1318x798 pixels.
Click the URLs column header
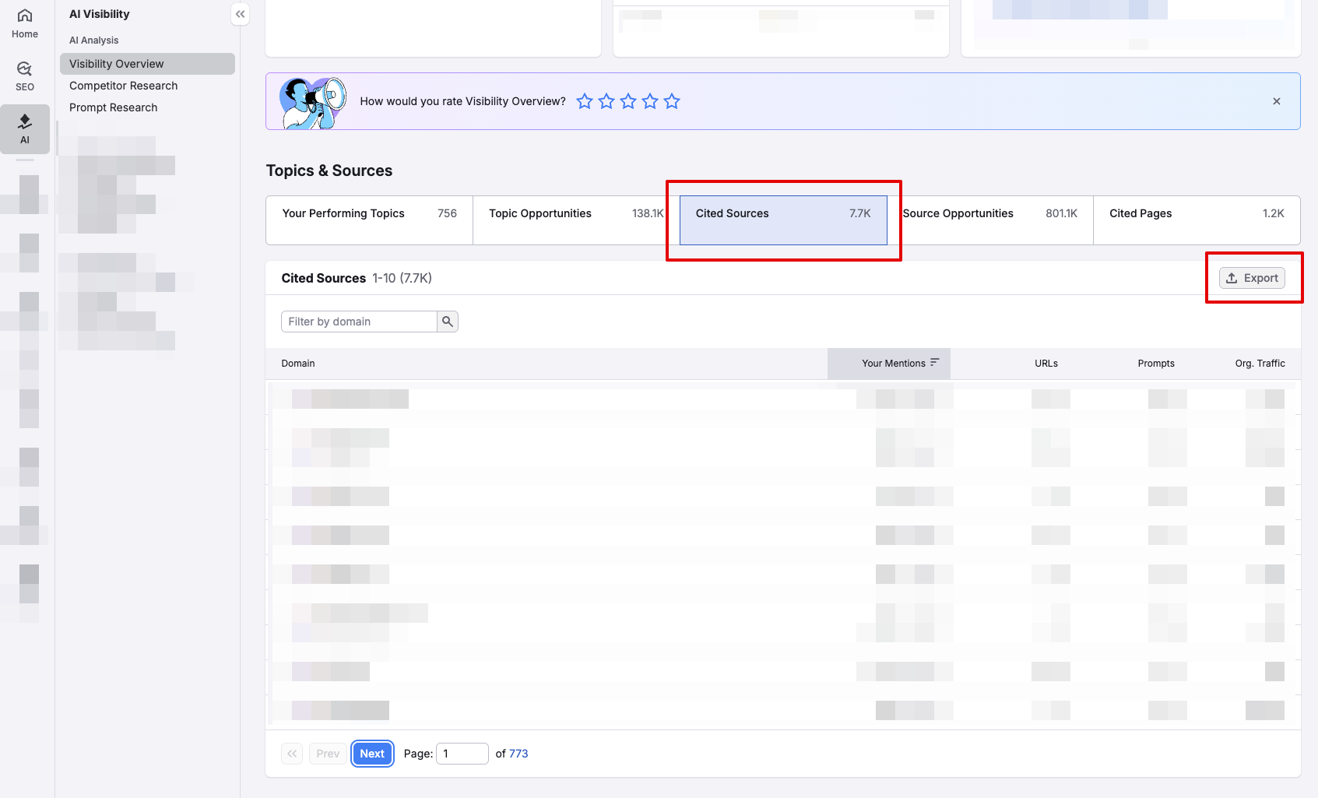pos(1046,364)
